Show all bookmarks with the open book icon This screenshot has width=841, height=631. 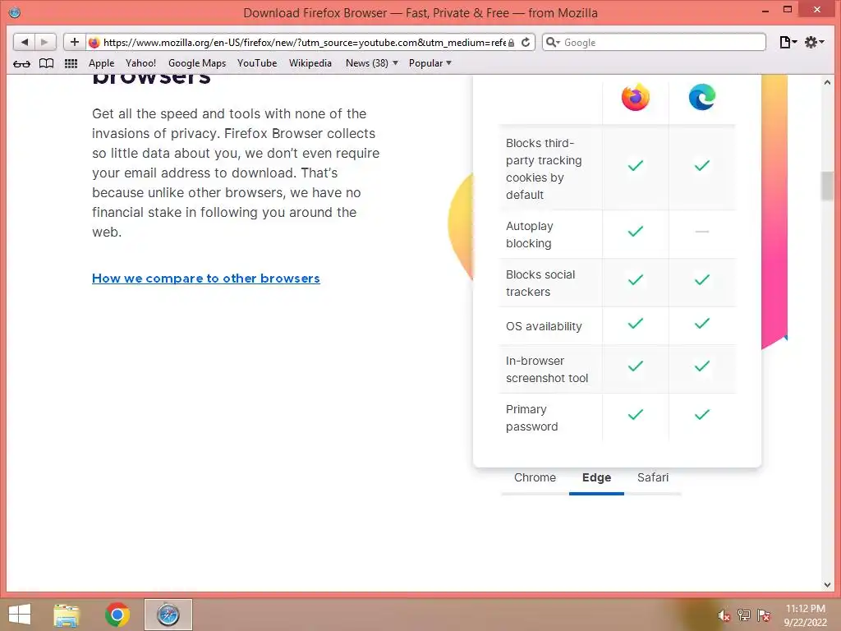47,63
